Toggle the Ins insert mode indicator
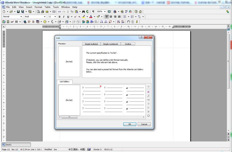Image resolution: width=232 pixels, height=152 pixels. tap(55, 149)
